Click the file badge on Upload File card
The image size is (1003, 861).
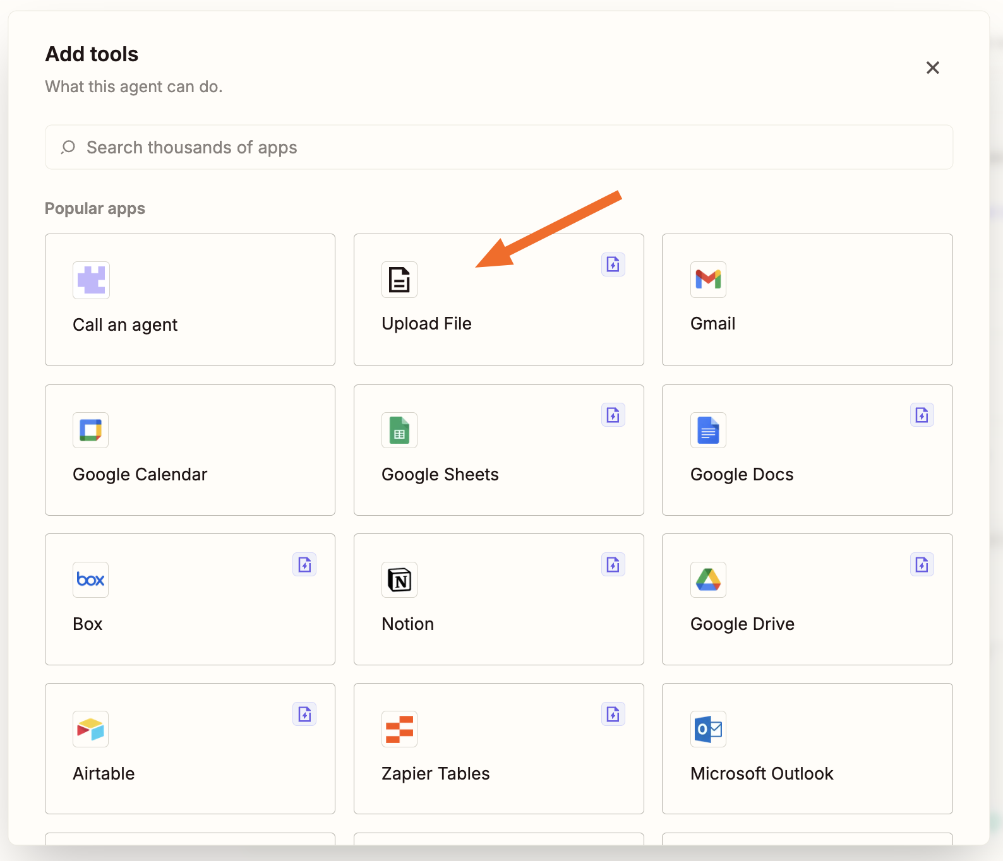pos(613,264)
